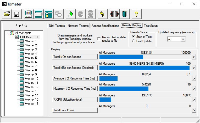Switch to Network Targets tab
This screenshot has width=200, height=123.
tap(78, 26)
